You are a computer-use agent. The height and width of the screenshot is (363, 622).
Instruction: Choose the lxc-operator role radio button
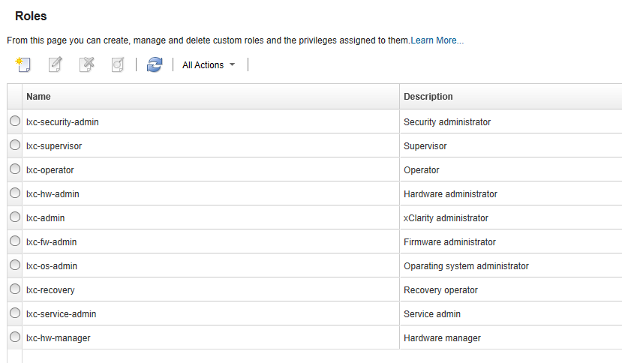pyautogui.click(x=15, y=169)
